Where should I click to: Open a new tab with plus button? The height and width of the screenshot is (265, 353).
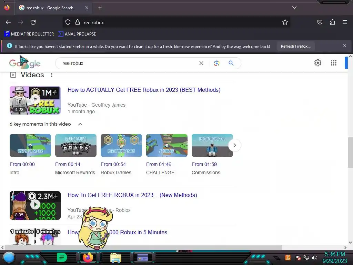pos(100,8)
